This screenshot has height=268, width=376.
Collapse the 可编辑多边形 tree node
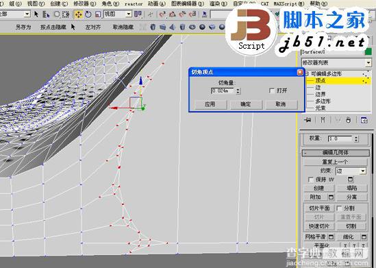(307, 73)
